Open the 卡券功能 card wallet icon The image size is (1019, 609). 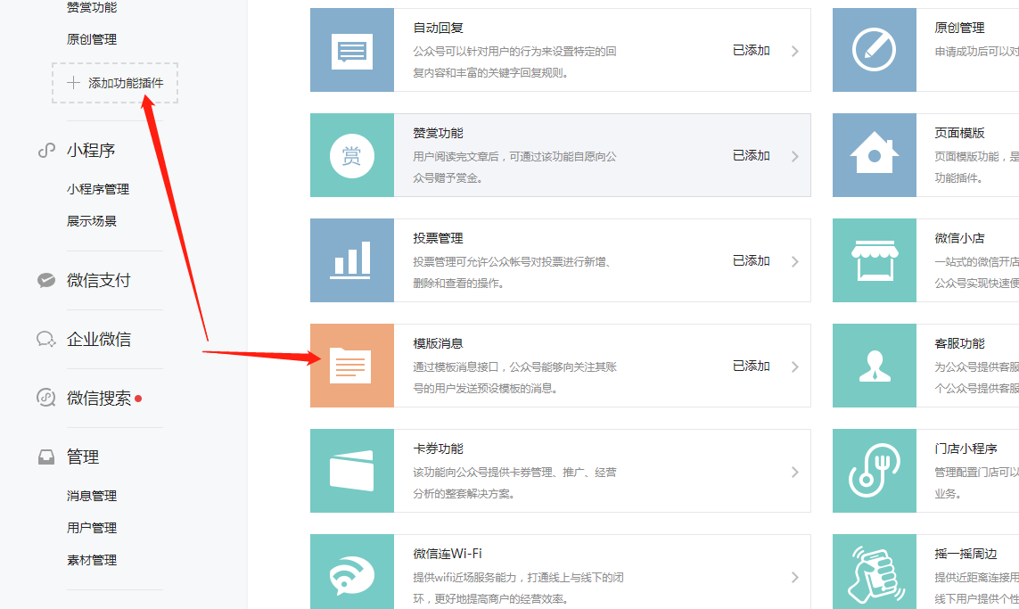tap(351, 471)
